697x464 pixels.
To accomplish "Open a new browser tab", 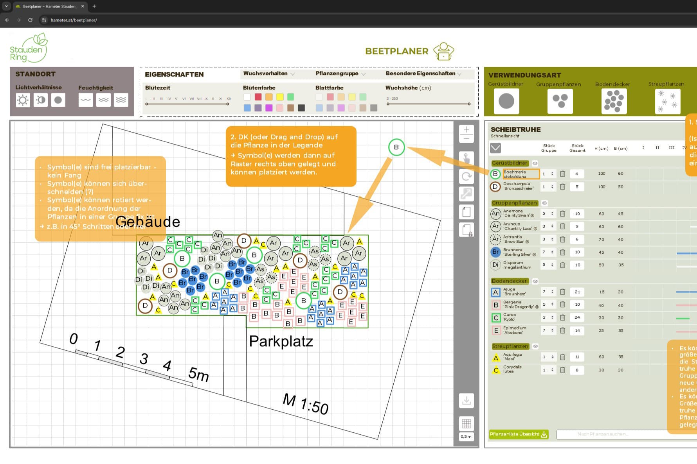I will (94, 6).
